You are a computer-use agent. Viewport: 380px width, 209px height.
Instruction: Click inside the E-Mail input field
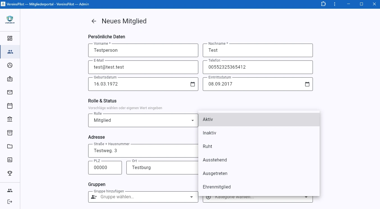pyautogui.click(x=143, y=67)
